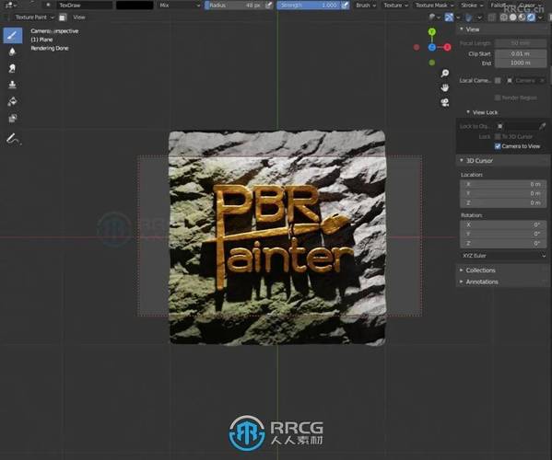Select the Smear tool
552x460 pixels.
[x=13, y=68]
